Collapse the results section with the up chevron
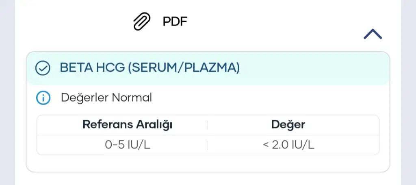The image size is (416, 185). click(x=373, y=35)
